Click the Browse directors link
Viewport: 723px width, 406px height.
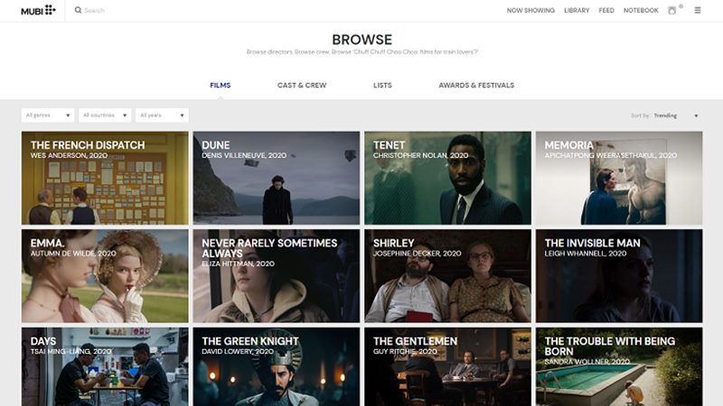269,52
